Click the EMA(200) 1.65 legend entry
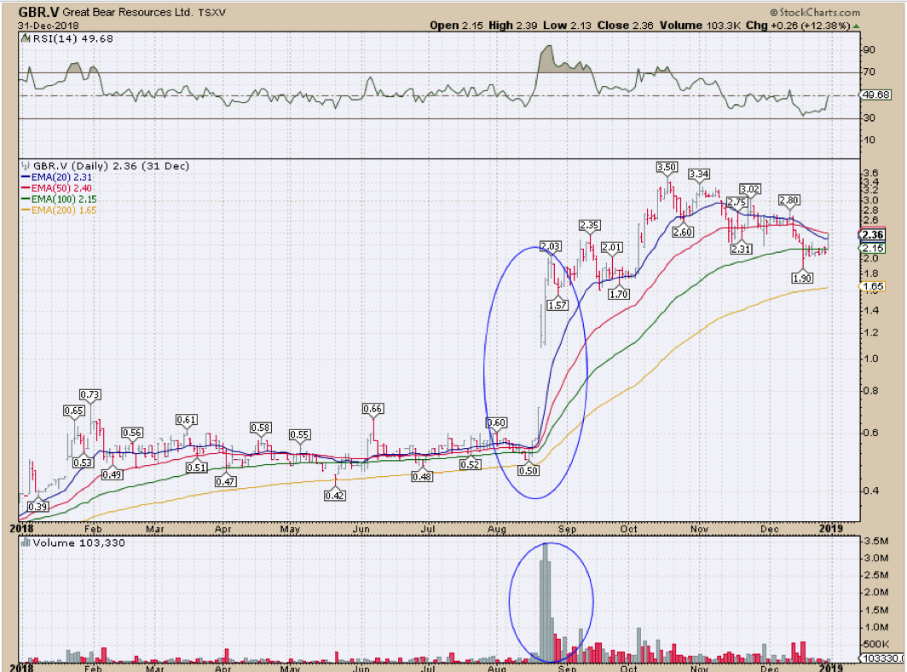907x672 pixels. 59,210
